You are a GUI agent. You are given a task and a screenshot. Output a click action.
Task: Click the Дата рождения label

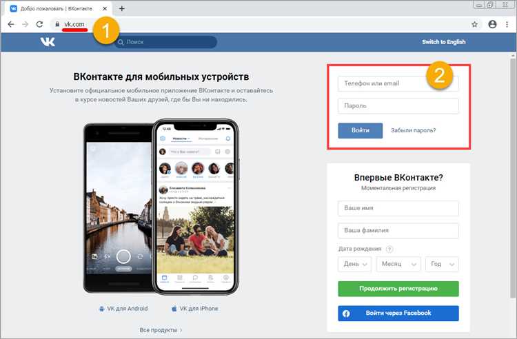click(x=360, y=249)
